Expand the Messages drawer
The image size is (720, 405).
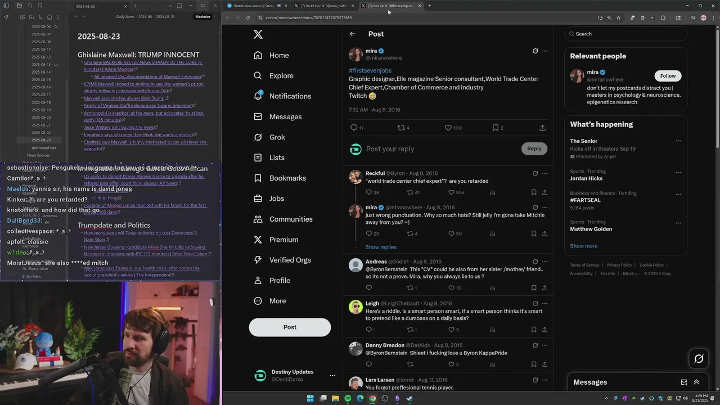pyautogui.click(x=696, y=382)
